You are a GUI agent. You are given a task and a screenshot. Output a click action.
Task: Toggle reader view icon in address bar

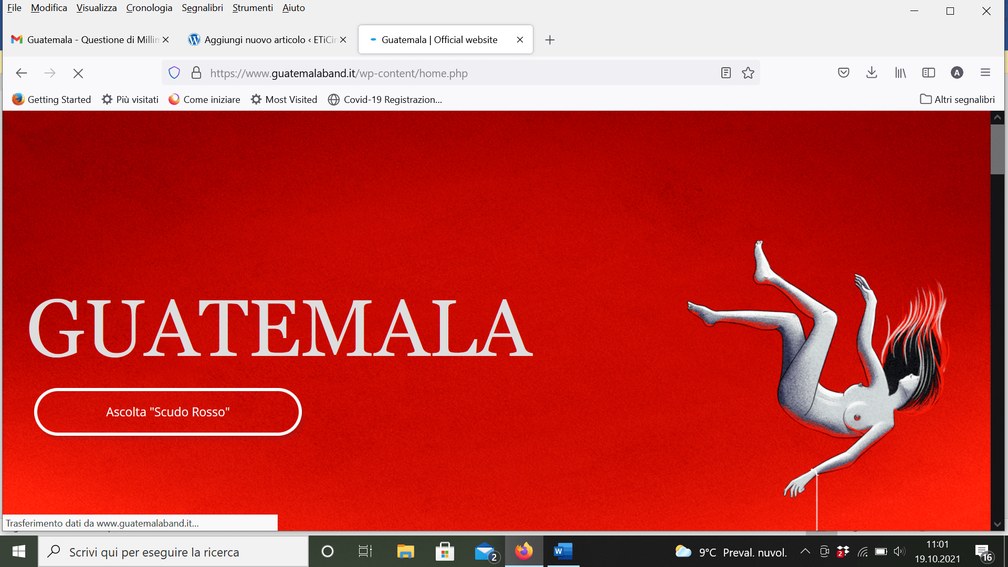726,73
